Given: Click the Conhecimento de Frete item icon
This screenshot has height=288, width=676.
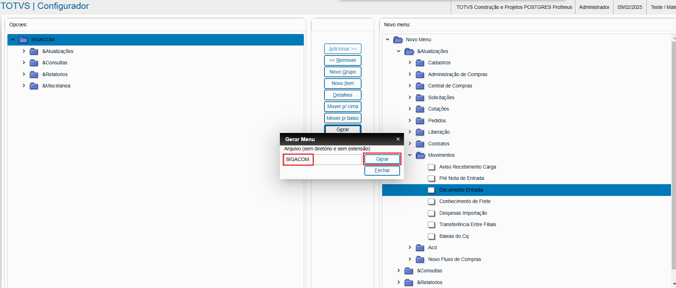Looking at the screenshot, I should (431, 202).
